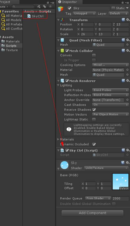Open Motion Vectors dropdown

coord(110,114)
